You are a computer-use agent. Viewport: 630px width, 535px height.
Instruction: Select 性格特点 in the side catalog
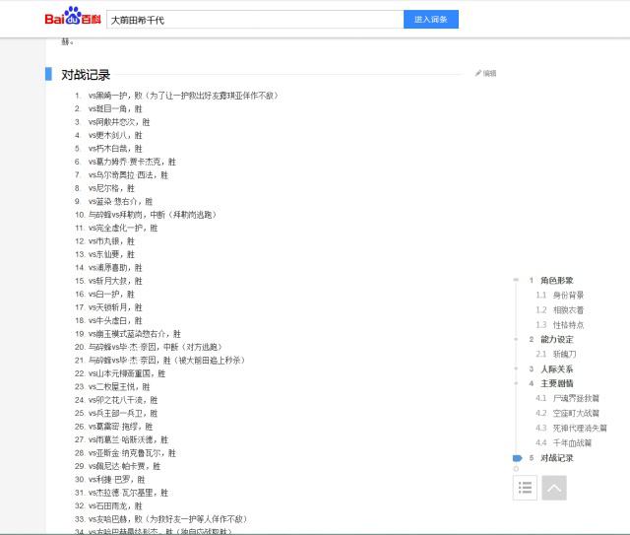pos(567,324)
